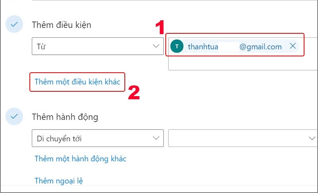Click the checkmark circle beside Thêm hành động
The image size is (318, 193).
(x=14, y=117)
